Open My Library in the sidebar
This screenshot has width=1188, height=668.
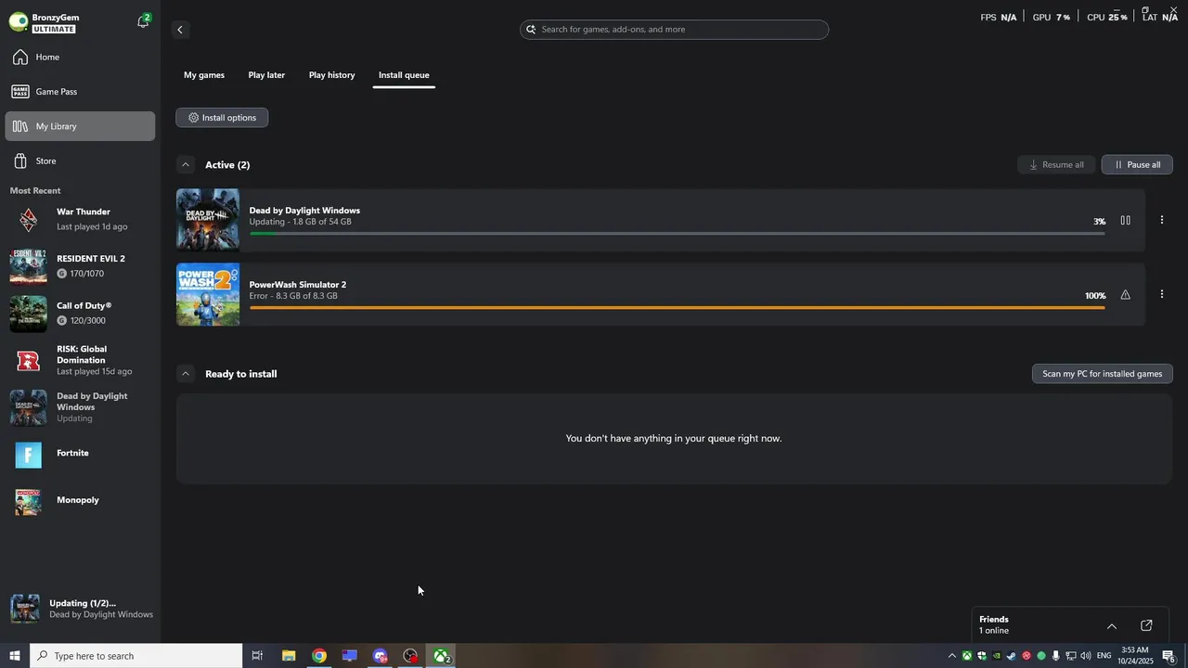tap(80, 126)
